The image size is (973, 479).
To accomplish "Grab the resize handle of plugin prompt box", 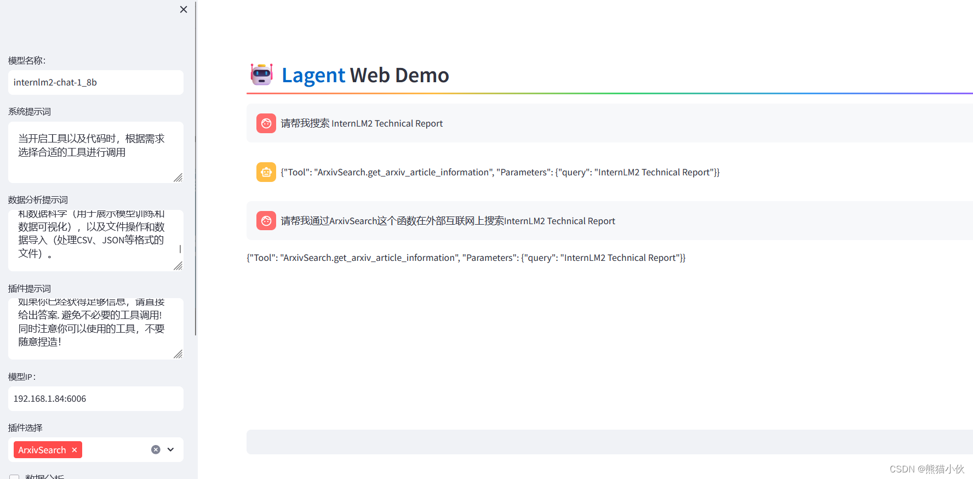I will click(178, 354).
